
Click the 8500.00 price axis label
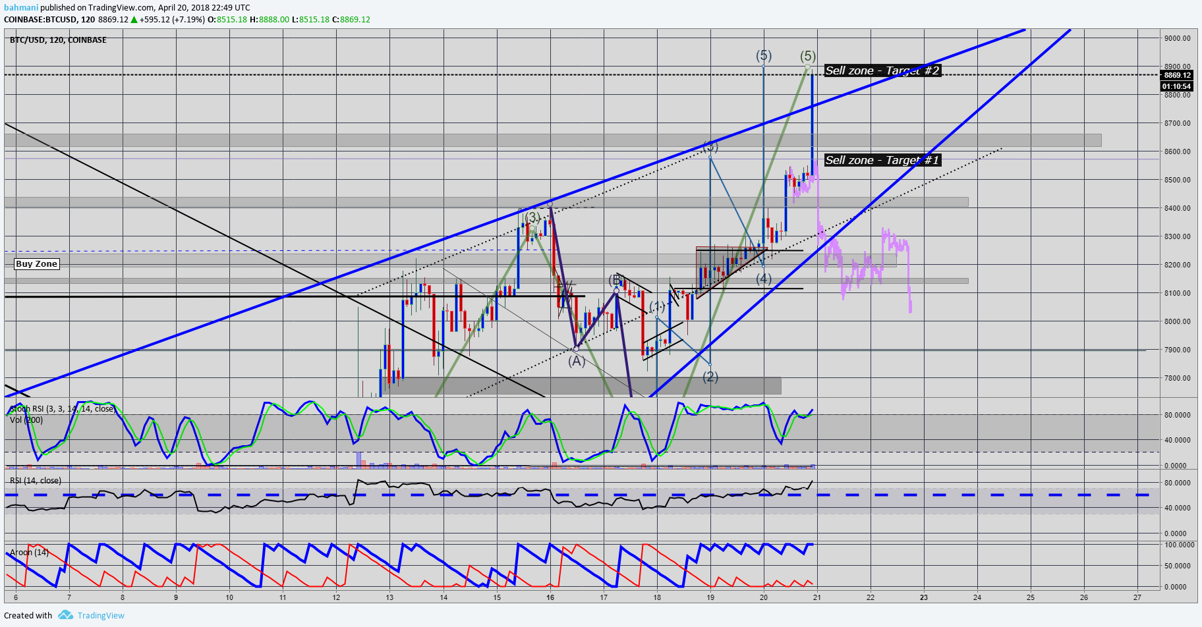1177,180
